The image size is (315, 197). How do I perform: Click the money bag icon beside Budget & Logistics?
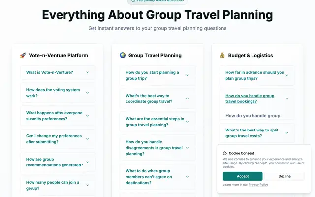coord(222,55)
